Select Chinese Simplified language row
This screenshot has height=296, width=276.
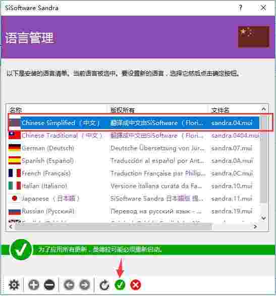tap(134, 123)
